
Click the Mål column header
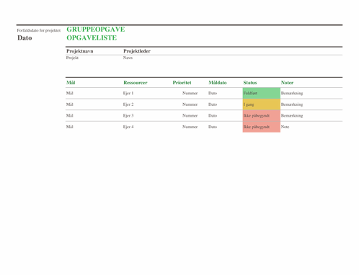[x=71, y=83]
